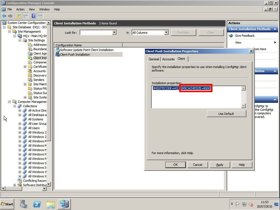280x210 pixels.
Task: Click the Clear button
Action: coord(211,32)
